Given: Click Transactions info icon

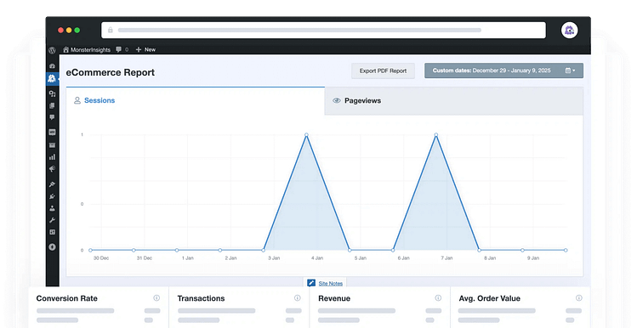Looking at the screenshot, I should [298, 298].
